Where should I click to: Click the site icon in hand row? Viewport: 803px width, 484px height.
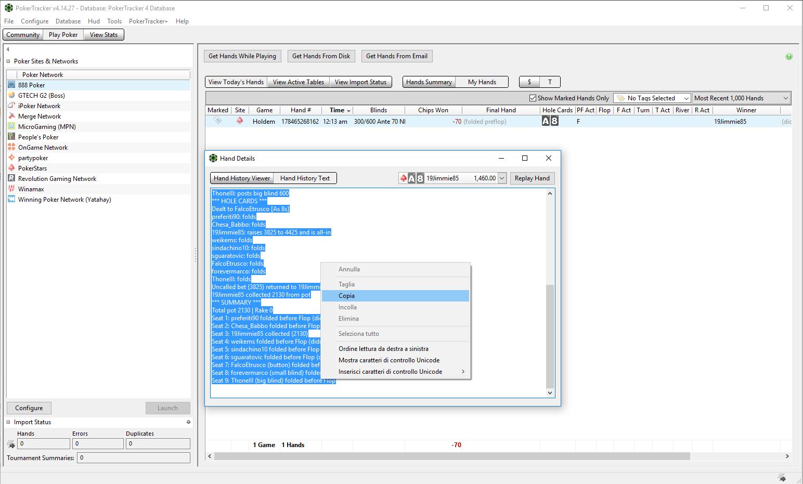coord(240,121)
